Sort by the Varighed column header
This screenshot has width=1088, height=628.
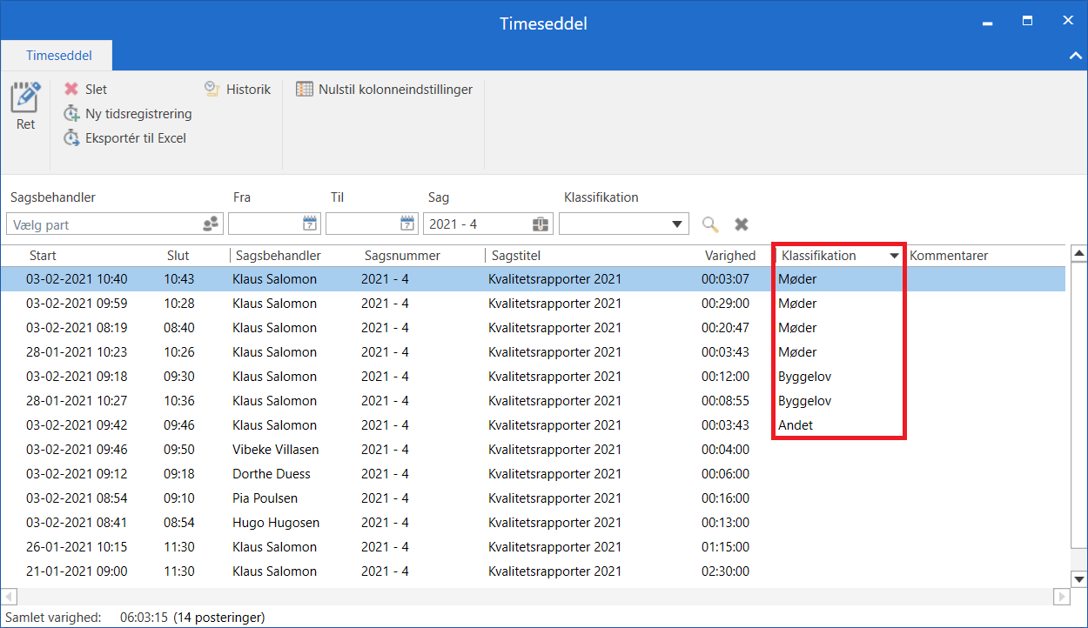[729, 256]
